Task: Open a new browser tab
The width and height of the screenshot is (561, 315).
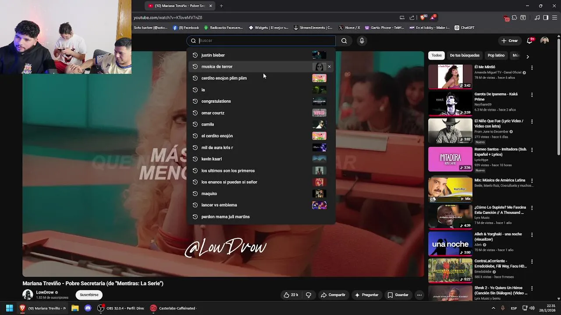Action: coord(221,6)
